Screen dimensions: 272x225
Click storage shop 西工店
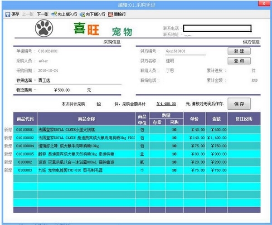[44, 80]
